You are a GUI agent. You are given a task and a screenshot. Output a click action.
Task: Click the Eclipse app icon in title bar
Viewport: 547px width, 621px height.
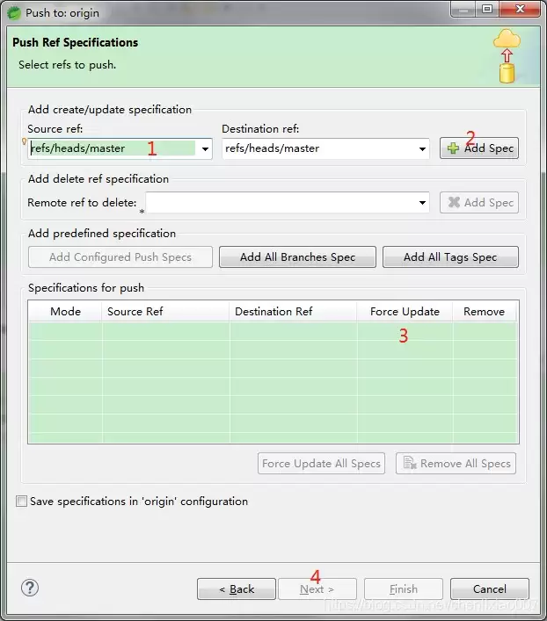click(x=14, y=12)
